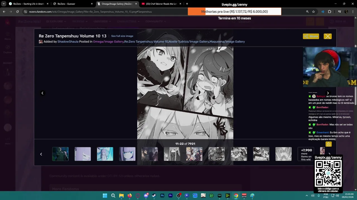Show hidden system tray icons chevron

[x=307, y=196]
